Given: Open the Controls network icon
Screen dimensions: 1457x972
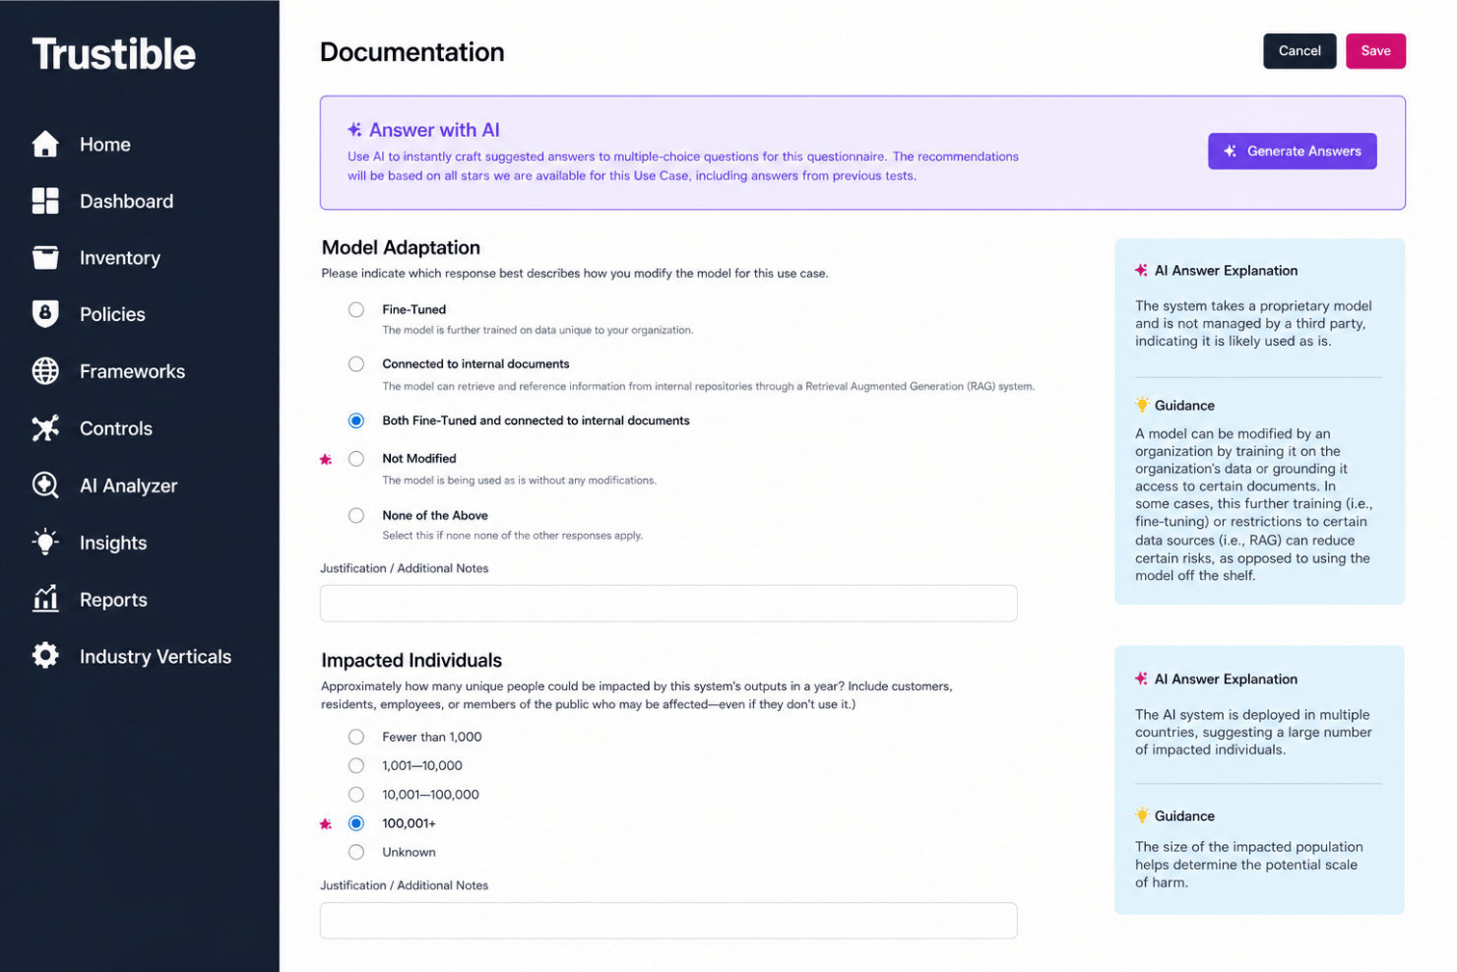Looking at the screenshot, I should 45,427.
